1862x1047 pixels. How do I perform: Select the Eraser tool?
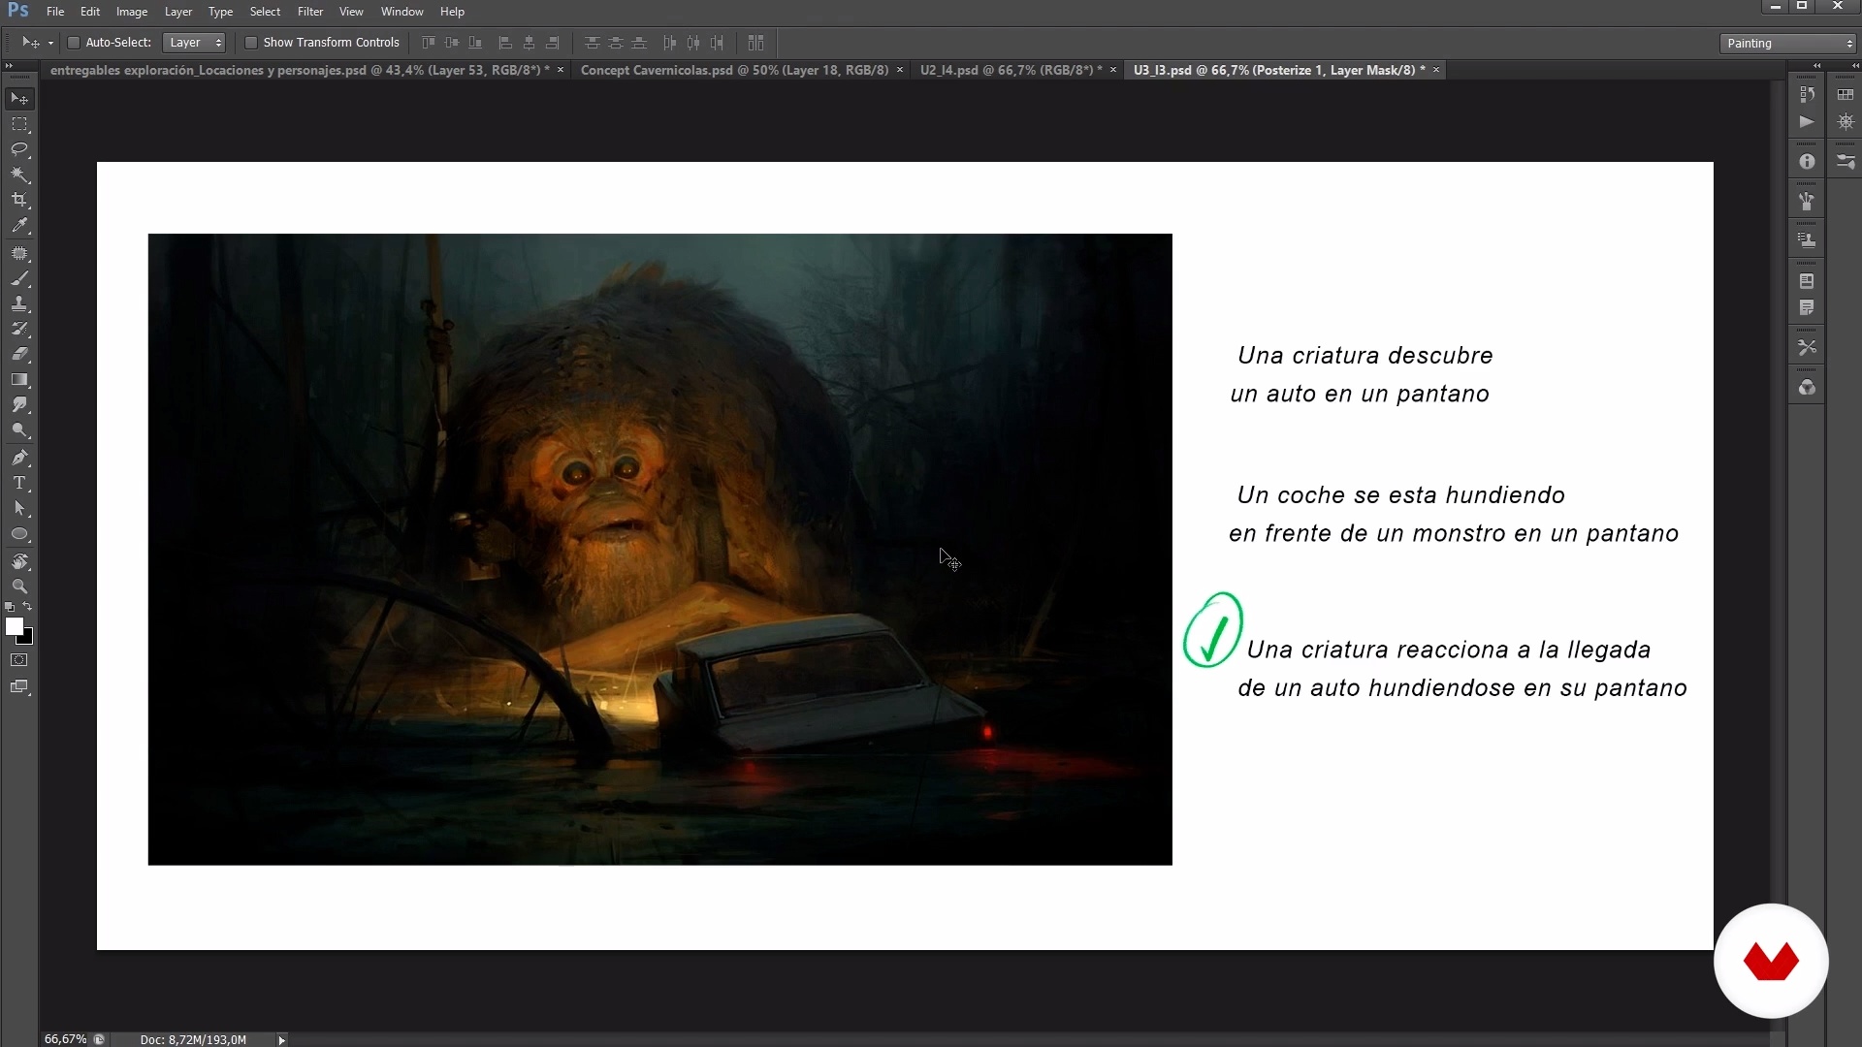tap(19, 354)
